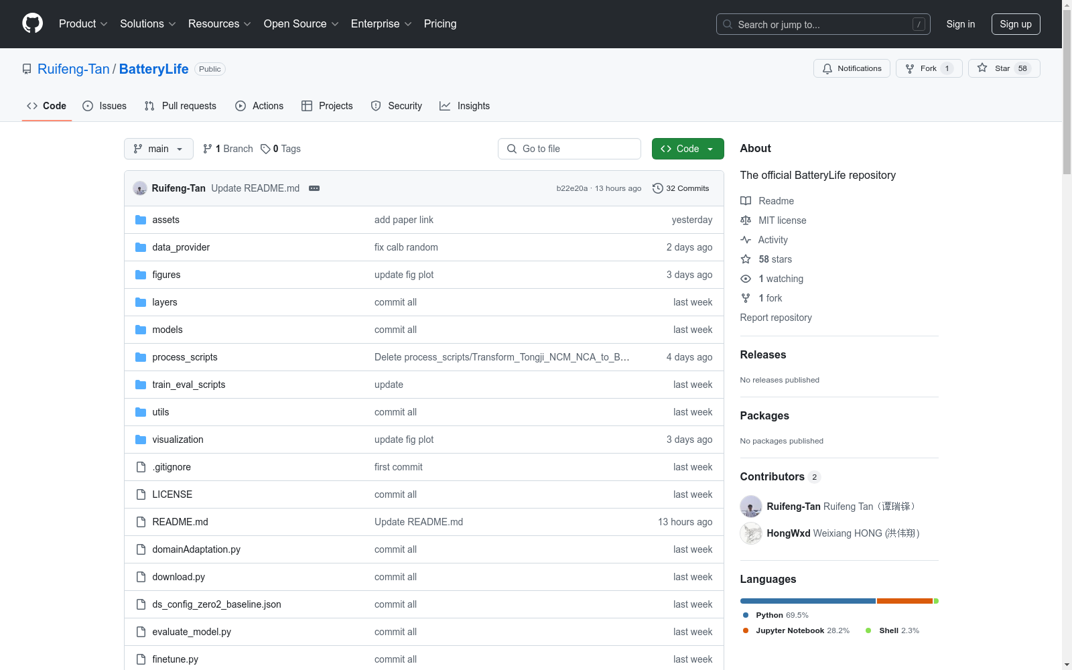Click the models folder icon
The height and width of the screenshot is (670, 1072).
click(x=141, y=330)
